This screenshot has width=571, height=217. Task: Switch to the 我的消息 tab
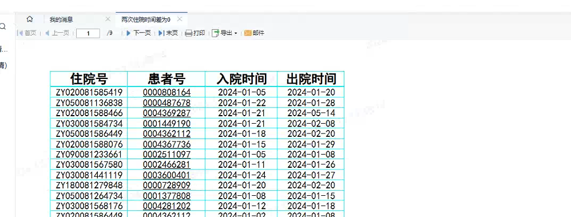coord(61,19)
